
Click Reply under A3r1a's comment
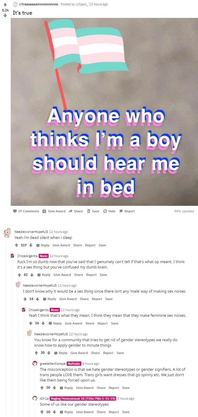tap(66, 412)
